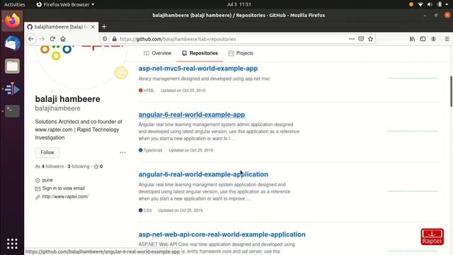The image size is (453, 255).
Task: Click the HTML language label
Action: tap(149, 91)
